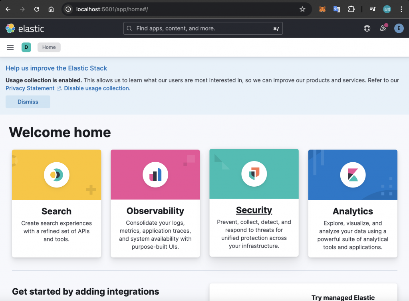Open the Help lifebuoy menu icon
Viewport: 409px width, 301px height.
(367, 28)
